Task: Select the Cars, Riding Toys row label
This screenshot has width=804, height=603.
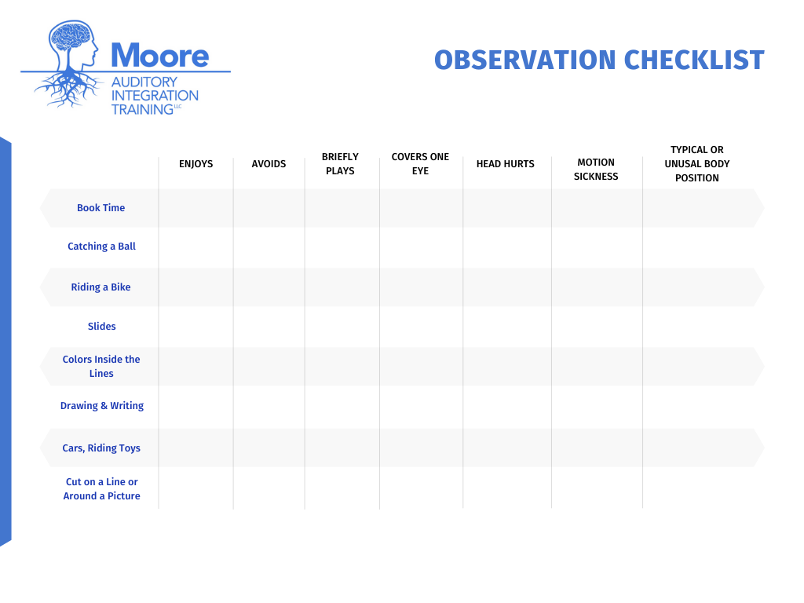Action: pyautogui.click(x=101, y=448)
